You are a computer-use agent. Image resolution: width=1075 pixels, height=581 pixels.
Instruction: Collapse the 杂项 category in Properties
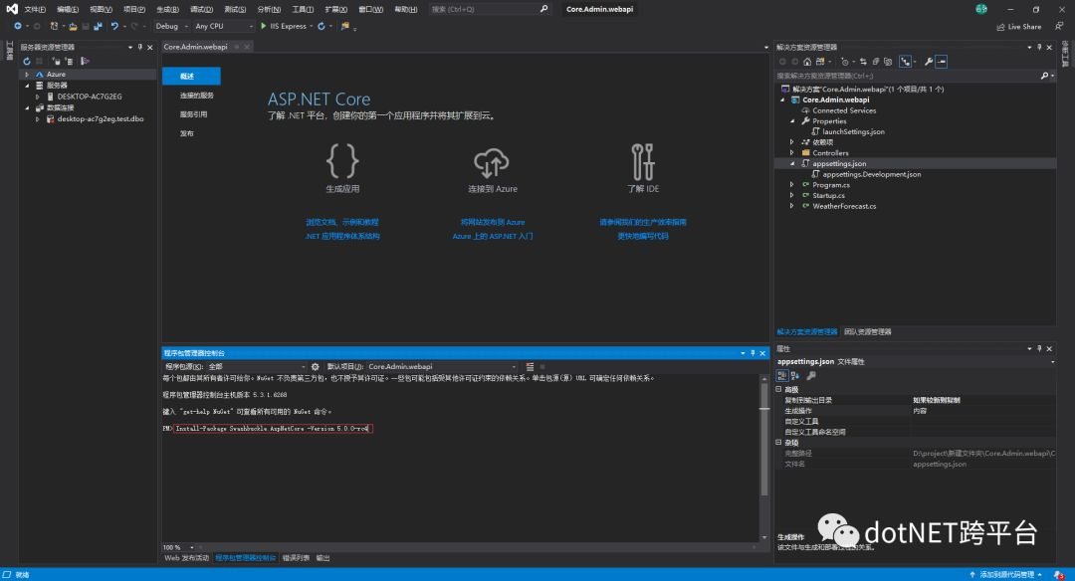(x=778, y=442)
